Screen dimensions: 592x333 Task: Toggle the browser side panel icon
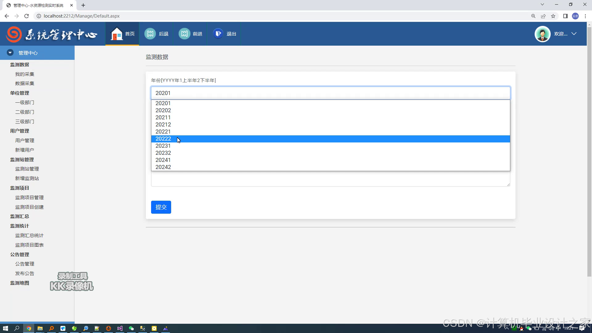pyautogui.click(x=565, y=16)
